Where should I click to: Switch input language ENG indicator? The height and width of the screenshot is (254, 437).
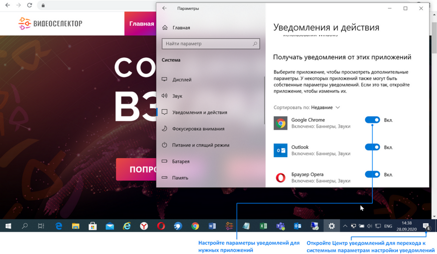[x=388, y=226]
